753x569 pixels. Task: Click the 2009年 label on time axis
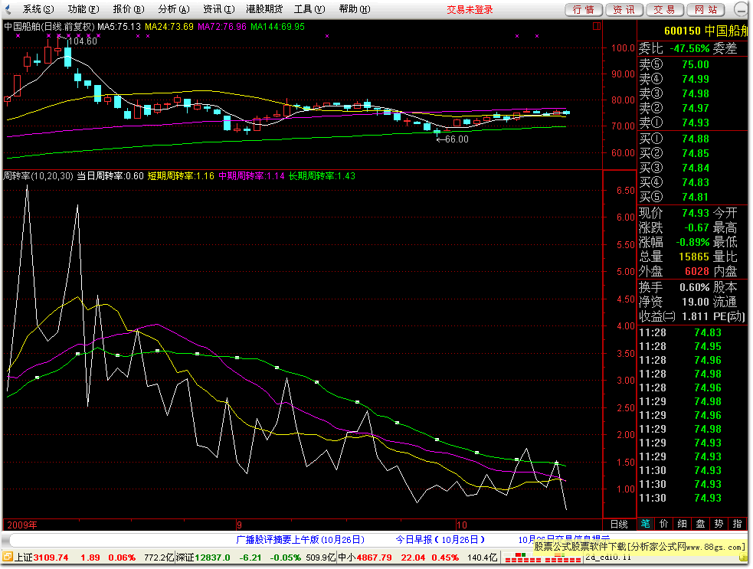coord(21,525)
